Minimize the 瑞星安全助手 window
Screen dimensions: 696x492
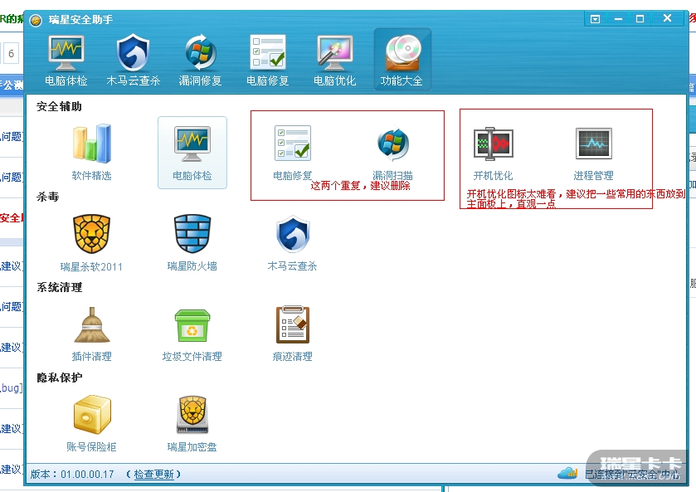pyautogui.click(x=618, y=19)
